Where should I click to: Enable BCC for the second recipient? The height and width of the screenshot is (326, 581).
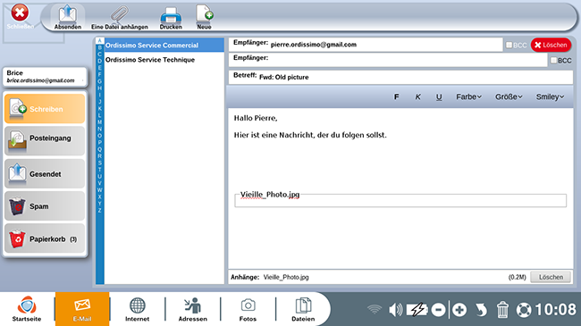point(553,60)
